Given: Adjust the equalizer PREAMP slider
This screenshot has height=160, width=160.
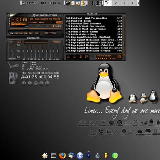Looking at the screenshot, I should 12,51.
